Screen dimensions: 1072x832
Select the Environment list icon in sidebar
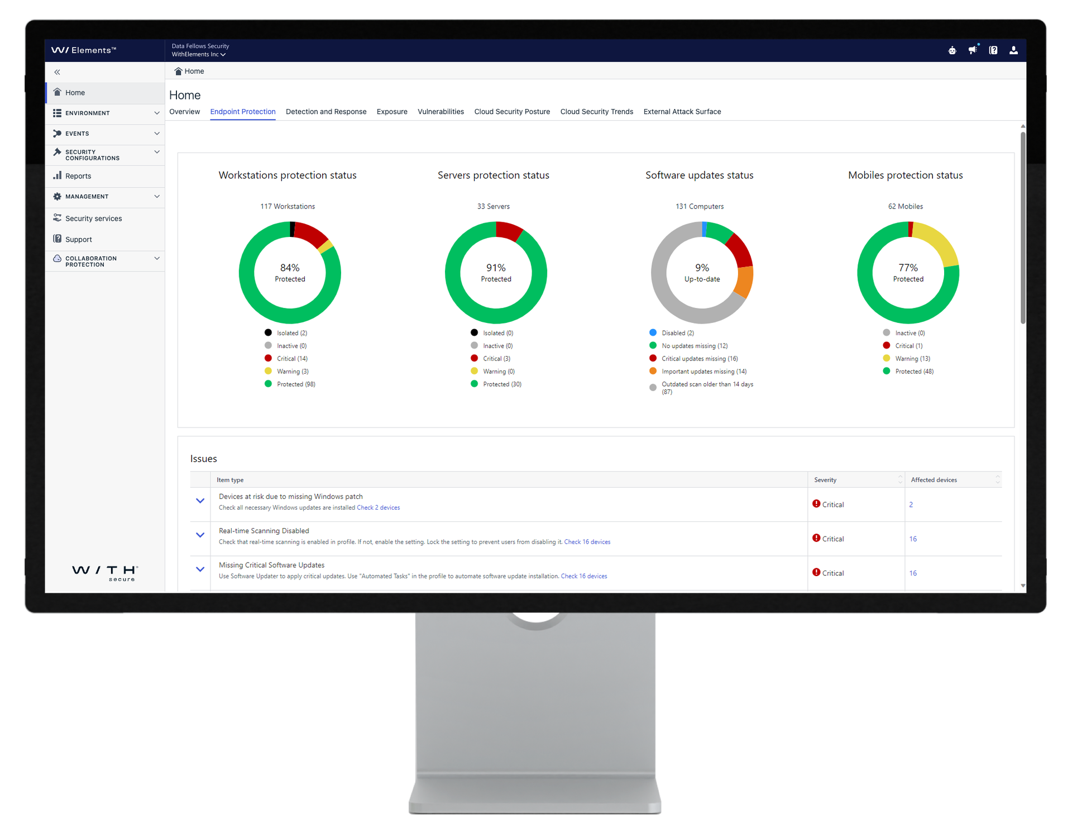(x=58, y=113)
